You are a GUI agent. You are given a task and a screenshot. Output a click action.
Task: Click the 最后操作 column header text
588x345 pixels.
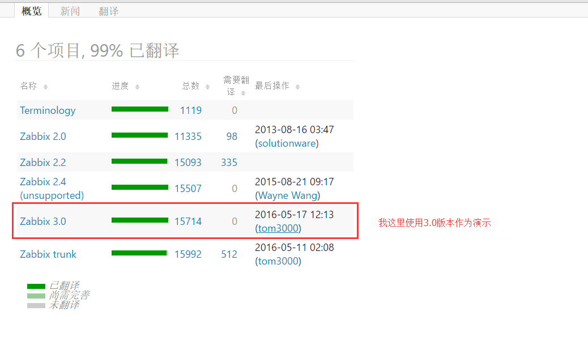point(272,86)
